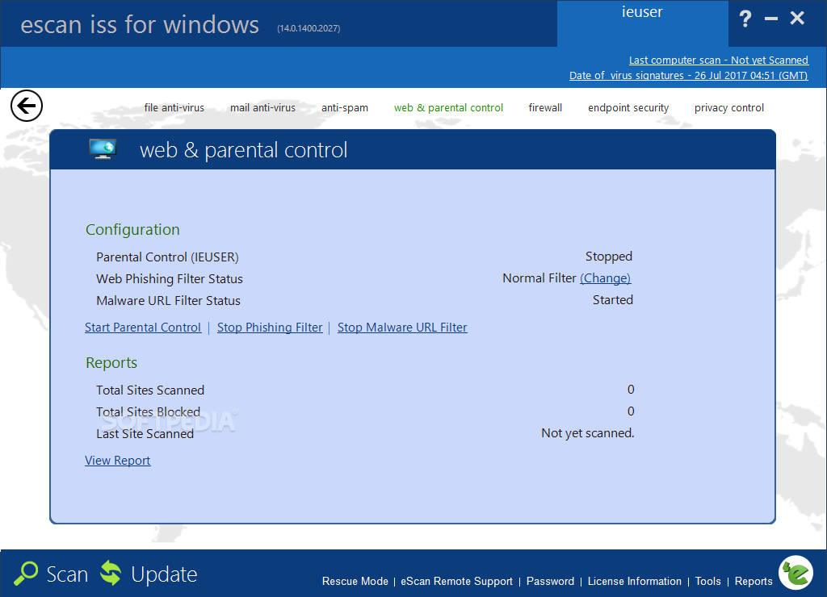Open the privacy control tab
The width and height of the screenshot is (827, 597).
(x=729, y=107)
